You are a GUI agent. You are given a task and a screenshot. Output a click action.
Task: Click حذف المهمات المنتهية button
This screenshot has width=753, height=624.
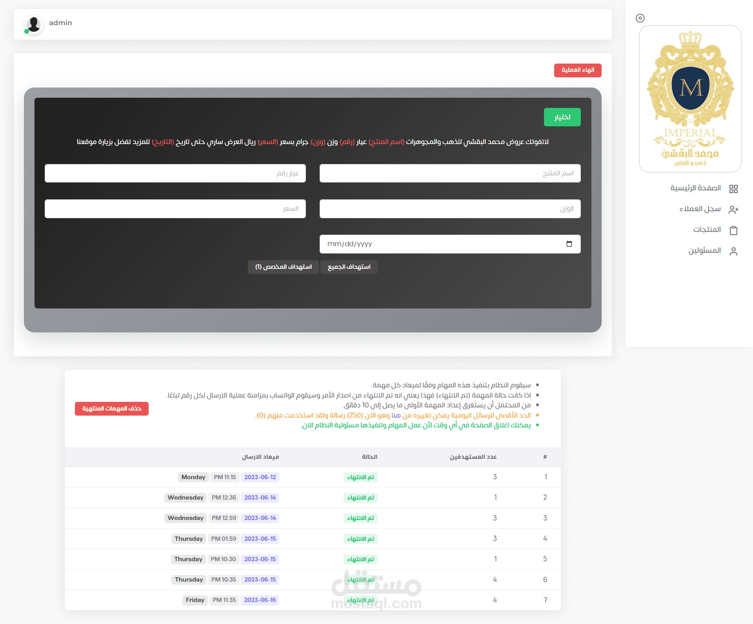pyautogui.click(x=112, y=409)
